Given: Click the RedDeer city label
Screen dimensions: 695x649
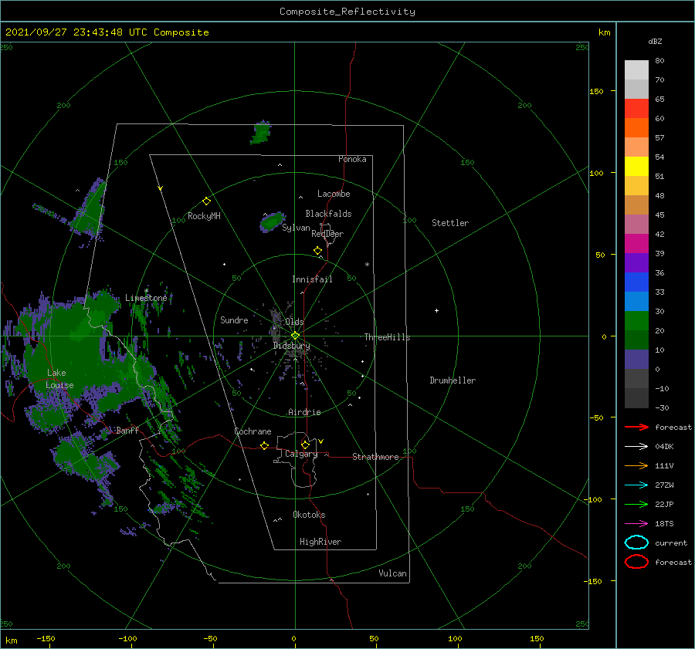Looking at the screenshot, I should coord(327,234).
